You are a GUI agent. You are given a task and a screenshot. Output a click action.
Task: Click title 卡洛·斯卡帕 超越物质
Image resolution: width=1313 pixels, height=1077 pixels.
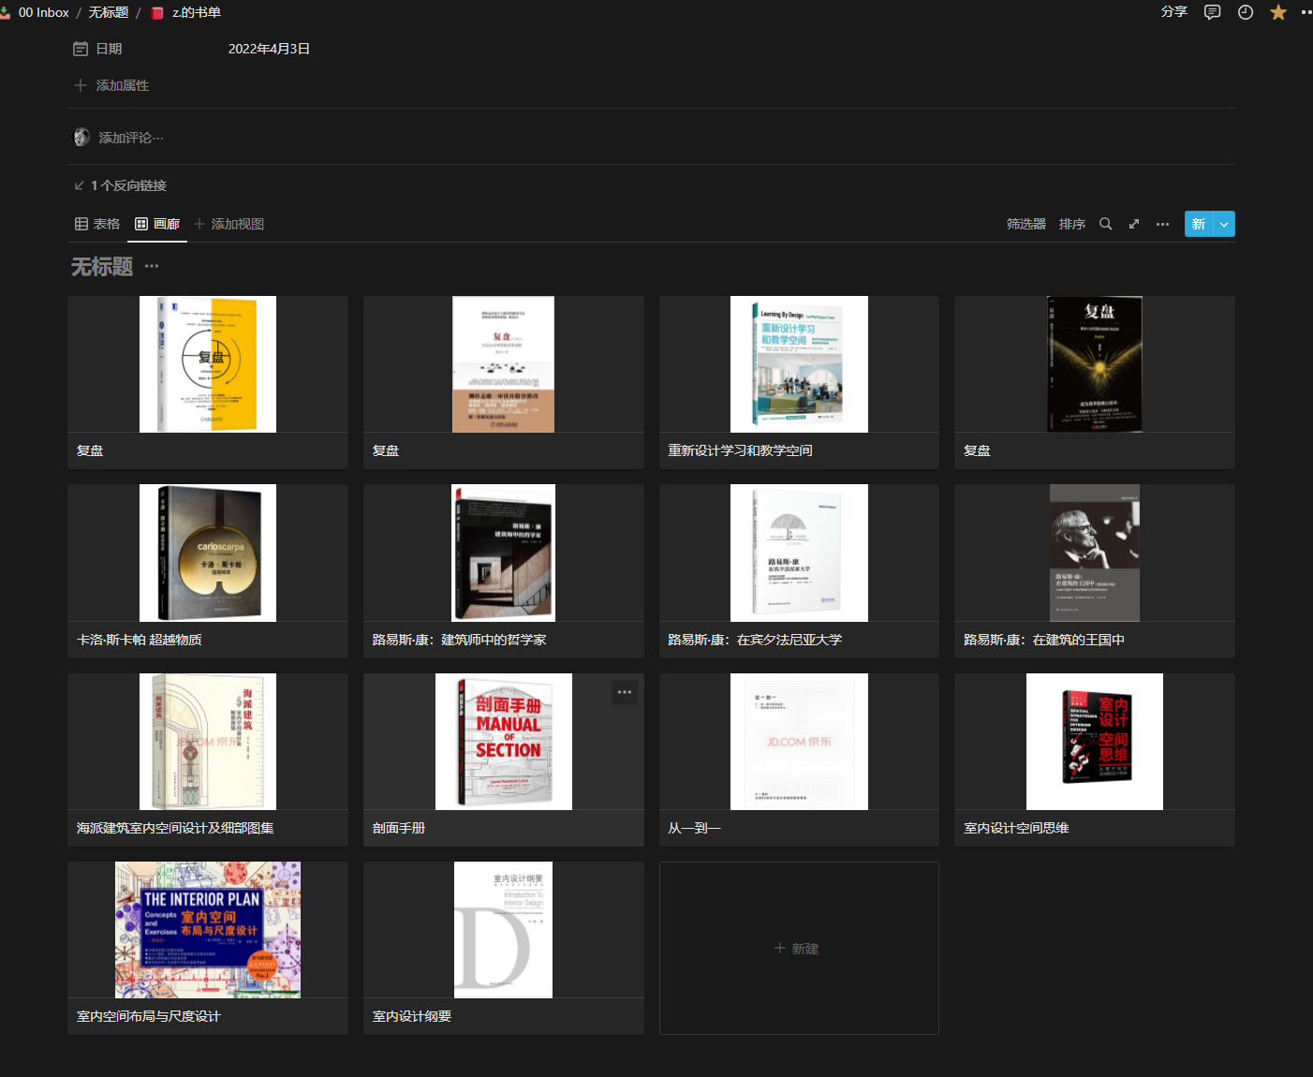point(140,640)
